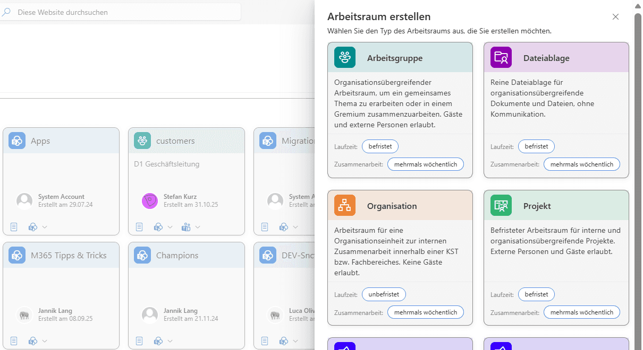Select mehrmals wöchentlich for Projekt
Viewport: 643px width, 350px height.
[581, 312]
